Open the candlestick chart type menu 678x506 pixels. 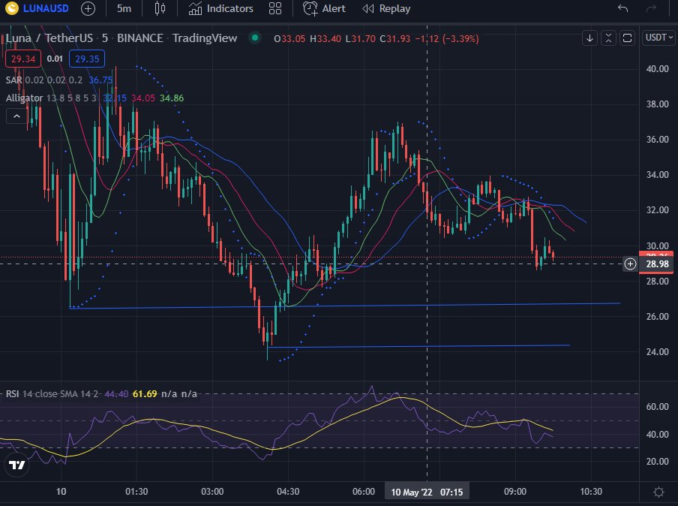[x=160, y=9]
